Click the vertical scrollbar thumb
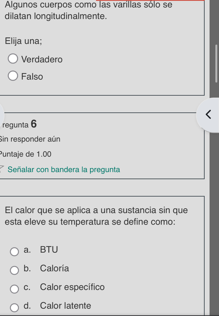The height and width of the screenshot is (316, 219). [x=216, y=63]
